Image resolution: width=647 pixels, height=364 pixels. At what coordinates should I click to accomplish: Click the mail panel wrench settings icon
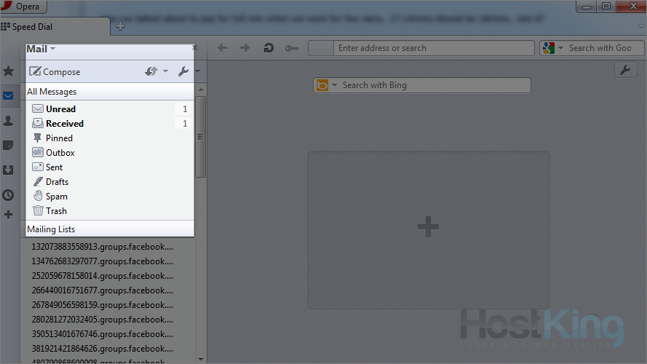(x=183, y=71)
